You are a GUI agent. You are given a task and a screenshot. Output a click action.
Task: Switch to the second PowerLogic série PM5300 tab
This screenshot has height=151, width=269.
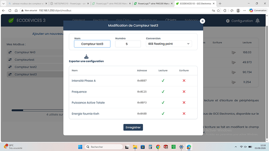(x=153, y=4)
